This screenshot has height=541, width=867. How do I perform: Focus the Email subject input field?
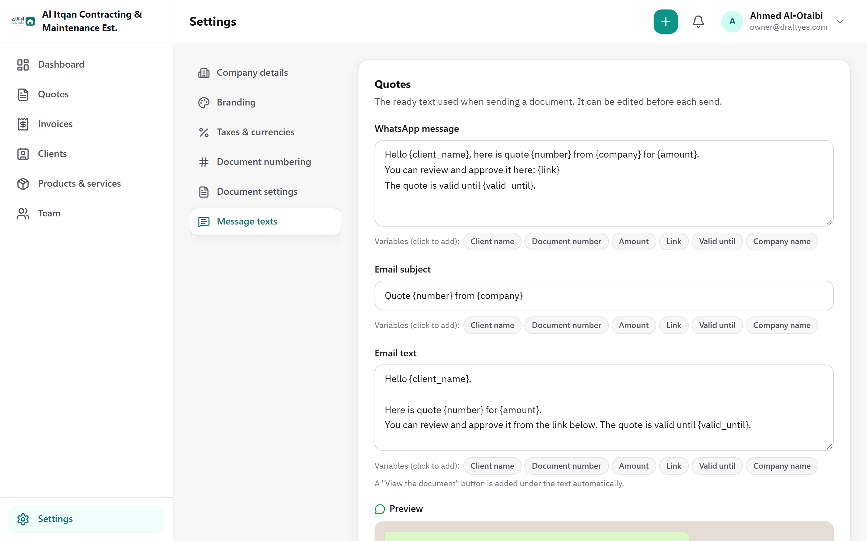[x=604, y=296]
